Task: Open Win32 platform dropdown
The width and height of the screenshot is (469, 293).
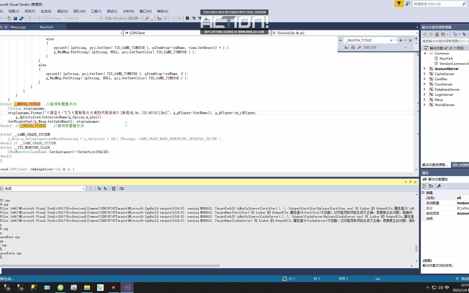Action: pos(83,18)
